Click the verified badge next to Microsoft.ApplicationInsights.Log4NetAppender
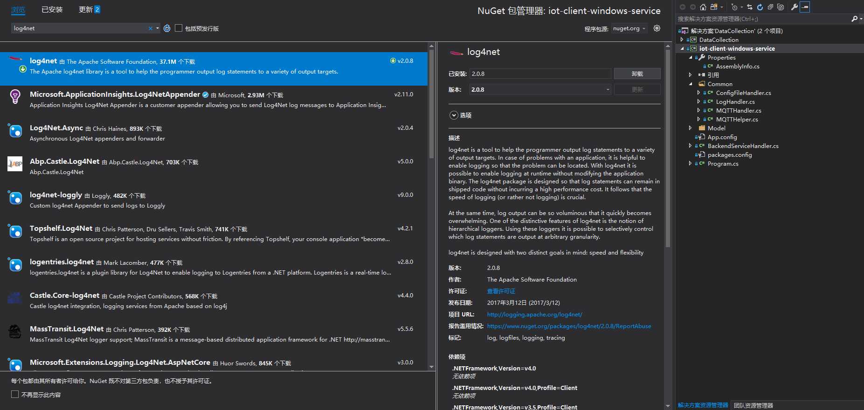The height and width of the screenshot is (410, 864). 205,94
